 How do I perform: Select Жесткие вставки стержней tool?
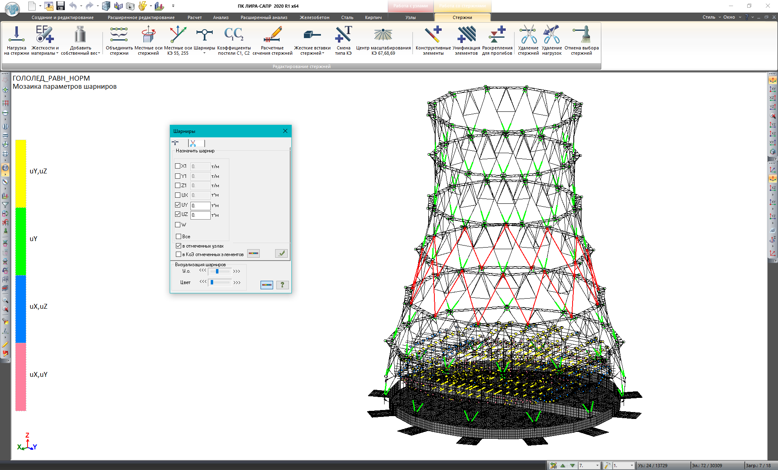point(312,35)
